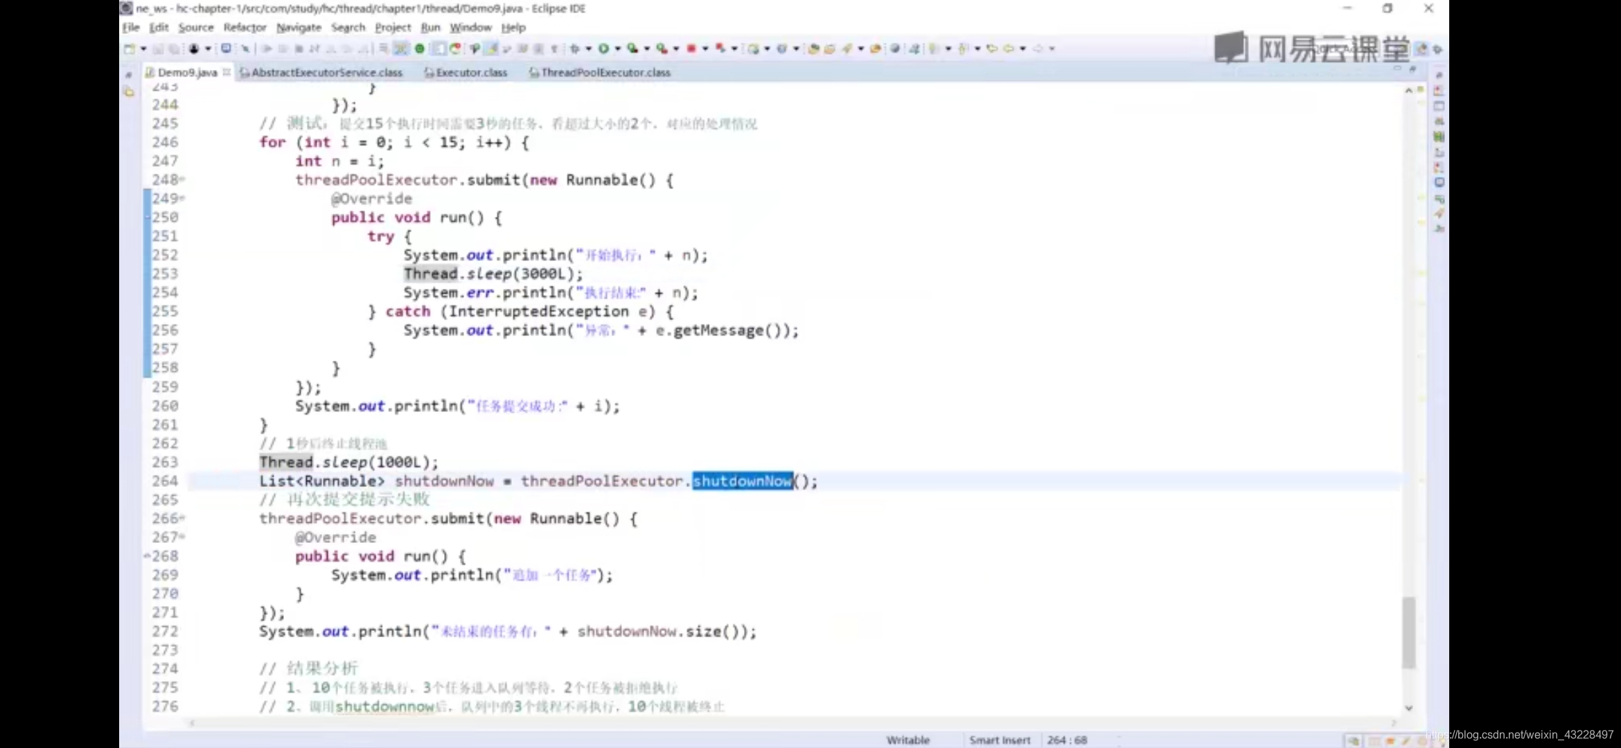Open the dropdown arrow beside the Coverage icon
1621x748 pixels.
click(646, 48)
